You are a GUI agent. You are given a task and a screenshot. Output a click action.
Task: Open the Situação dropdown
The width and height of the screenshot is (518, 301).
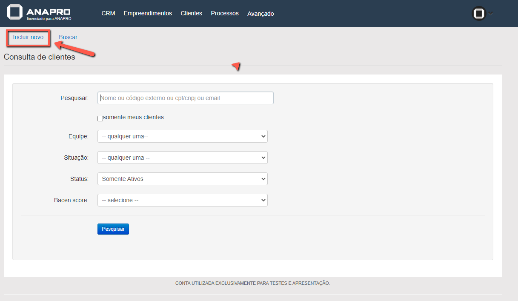click(x=182, y=158)
